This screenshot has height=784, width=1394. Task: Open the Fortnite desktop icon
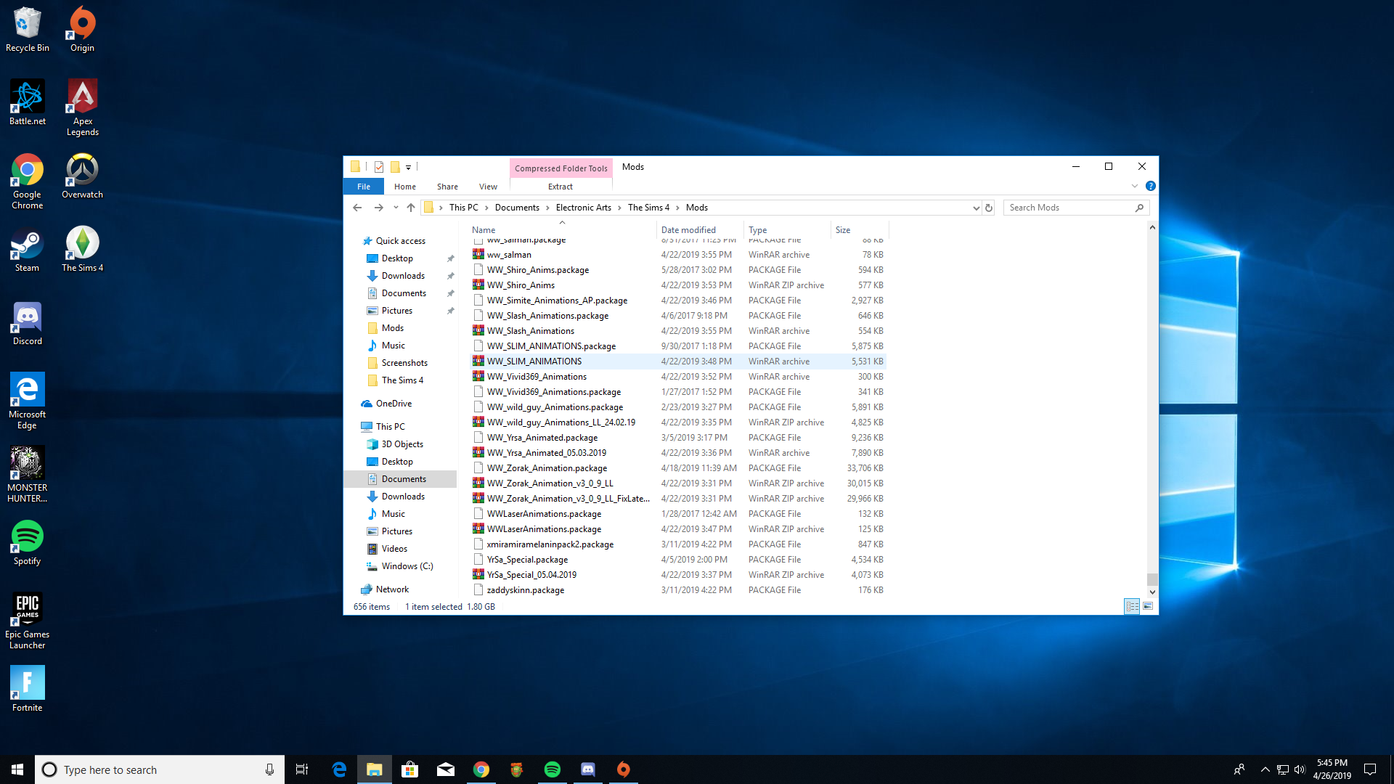coord(27,690)
